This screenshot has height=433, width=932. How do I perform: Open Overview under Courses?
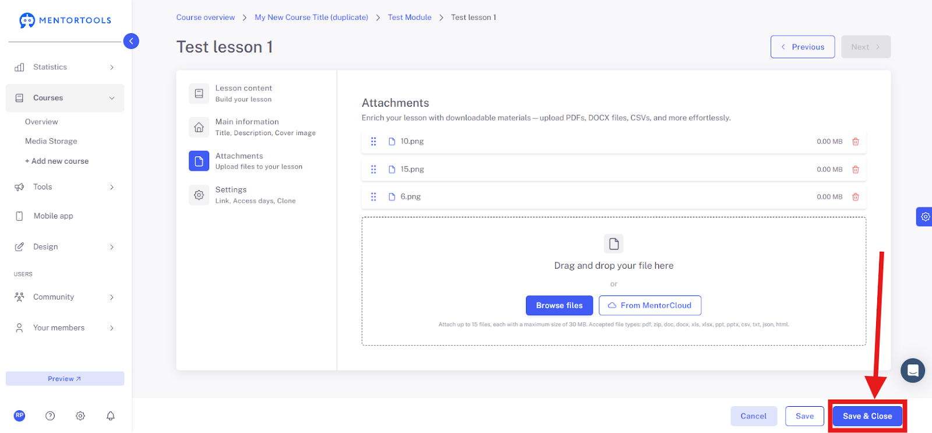click(x=41, y=122)
